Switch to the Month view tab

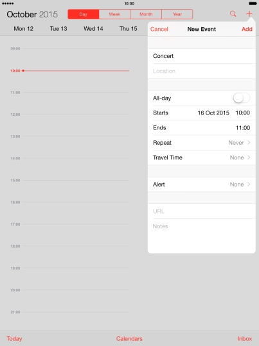tap(146, 14)
